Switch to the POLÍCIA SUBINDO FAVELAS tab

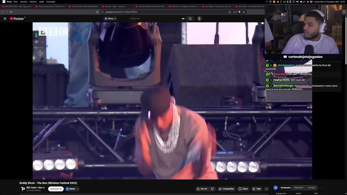150,6
